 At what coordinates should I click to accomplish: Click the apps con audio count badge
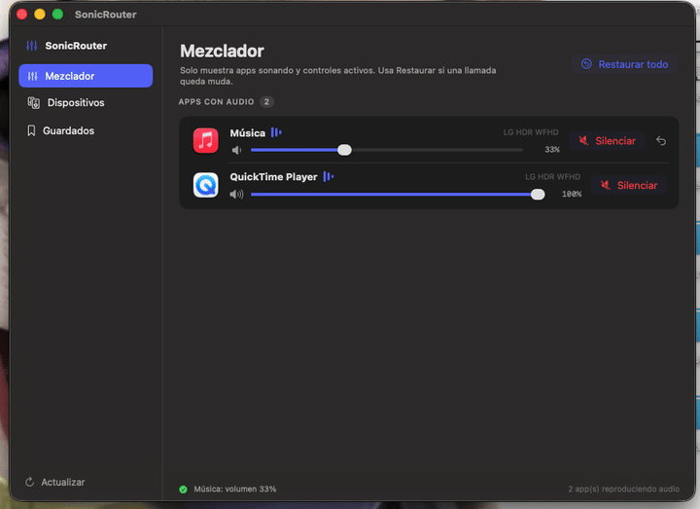(266, 102)
